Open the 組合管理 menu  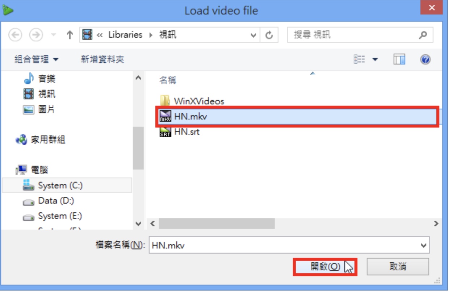[36, 59]
